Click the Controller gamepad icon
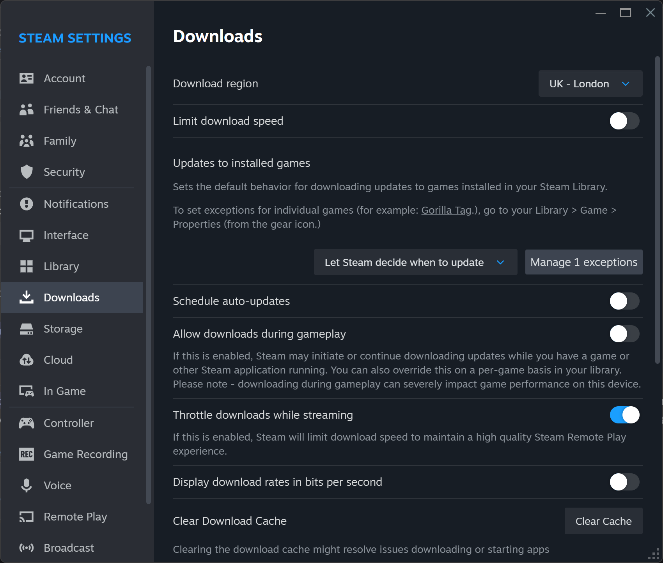 click(x=27, y=423)
